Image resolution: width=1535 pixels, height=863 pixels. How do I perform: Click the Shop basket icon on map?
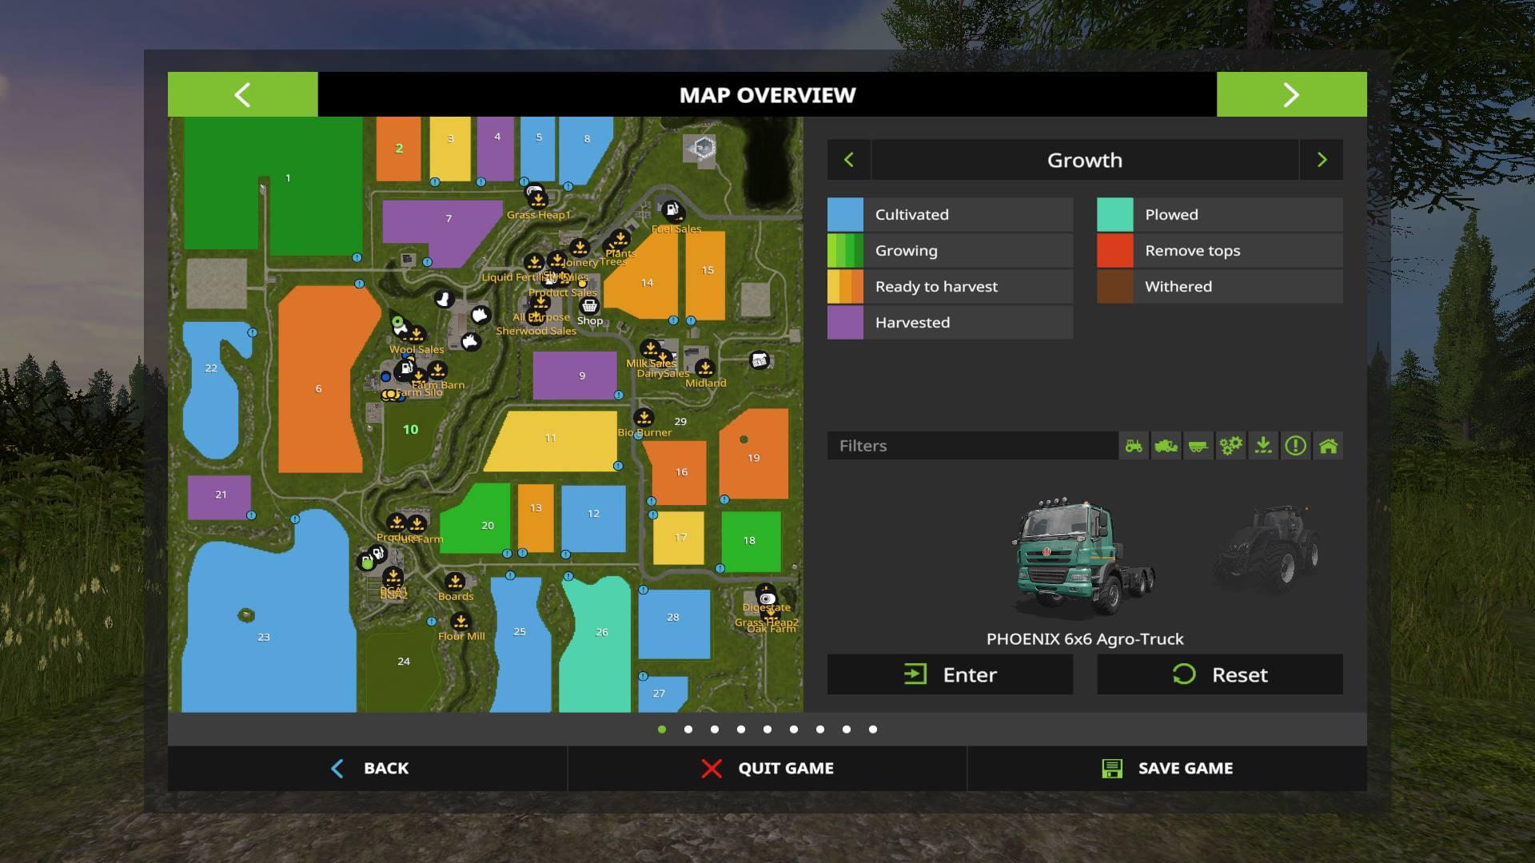[x=589, y=306]
